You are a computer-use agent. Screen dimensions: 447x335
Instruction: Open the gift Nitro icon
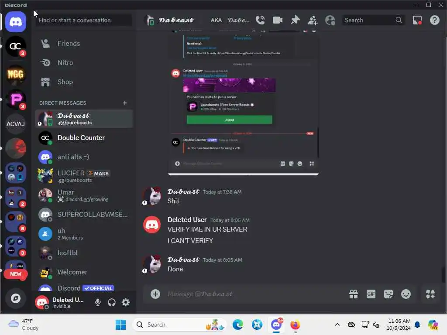354,294
